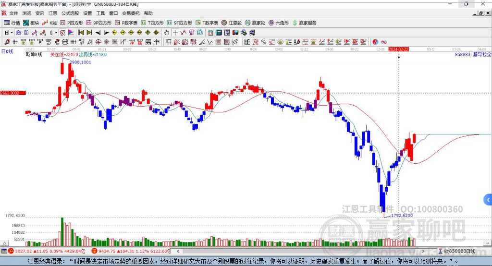492x266 pixels.
Task: Expand the candlestick style dropdown arrow
Action: [x=56, y=33]
